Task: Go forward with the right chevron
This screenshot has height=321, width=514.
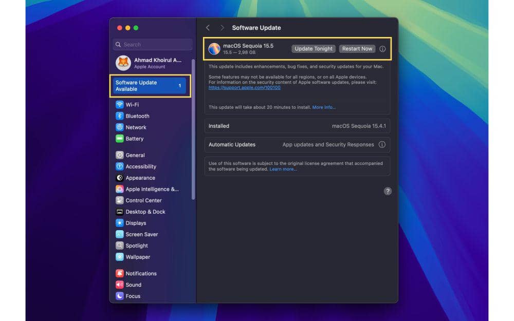Action: coord(222,28)
